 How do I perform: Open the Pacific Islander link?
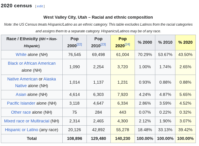[21, 103]
